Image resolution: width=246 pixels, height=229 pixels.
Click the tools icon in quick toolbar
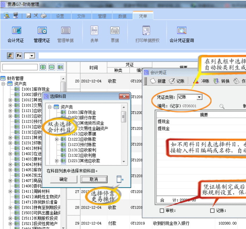[x=36, y=15]
